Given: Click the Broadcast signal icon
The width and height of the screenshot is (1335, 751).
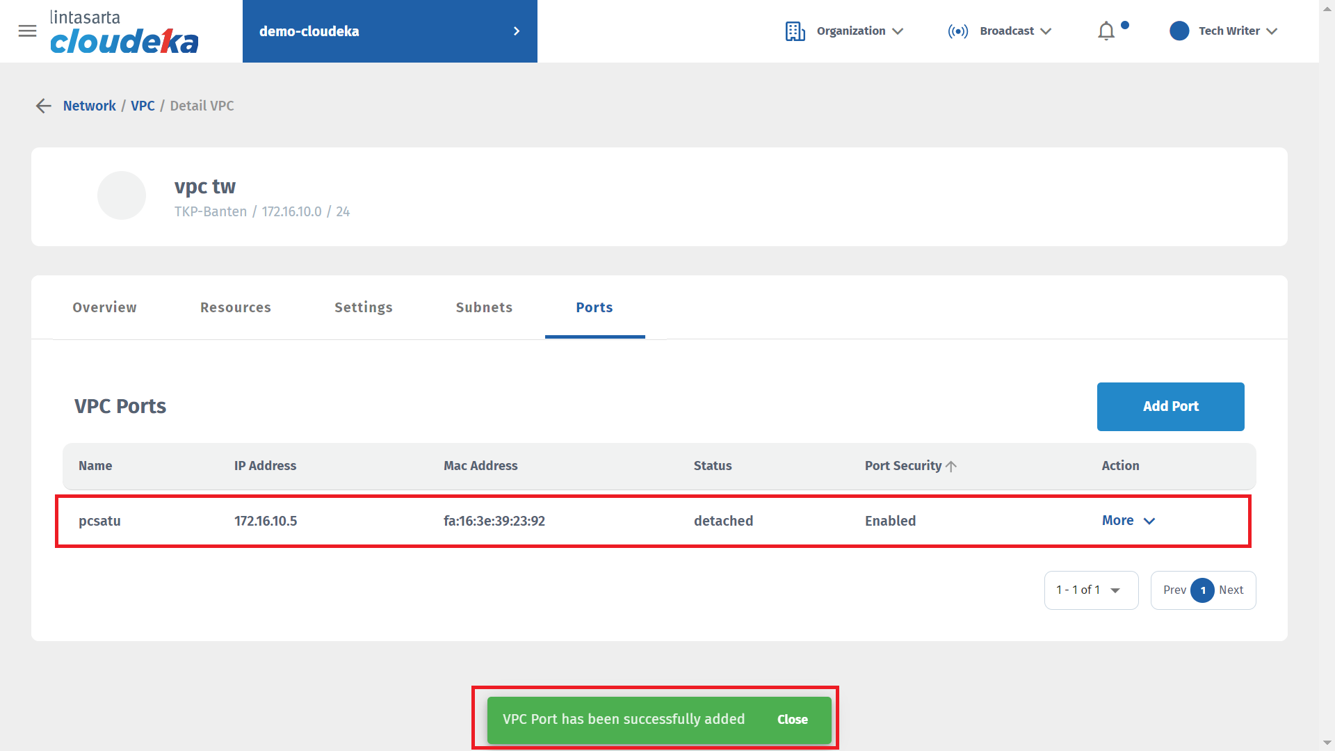Looking at the screenshot, I should [957, 31].
